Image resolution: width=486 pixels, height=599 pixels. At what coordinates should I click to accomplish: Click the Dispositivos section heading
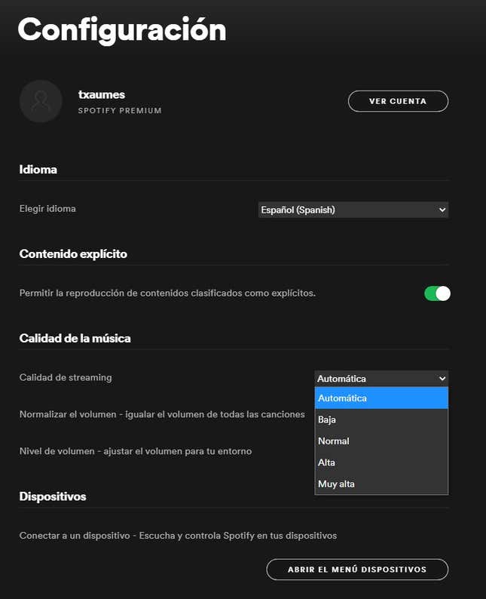53,496
